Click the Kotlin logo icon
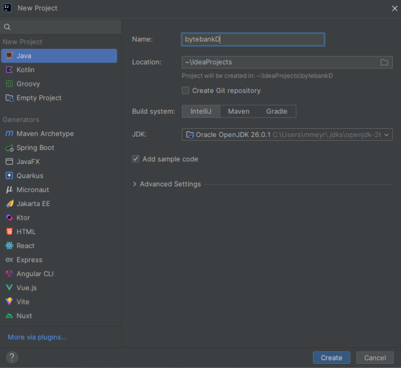The image size is (401, 368). pos(9,70)
